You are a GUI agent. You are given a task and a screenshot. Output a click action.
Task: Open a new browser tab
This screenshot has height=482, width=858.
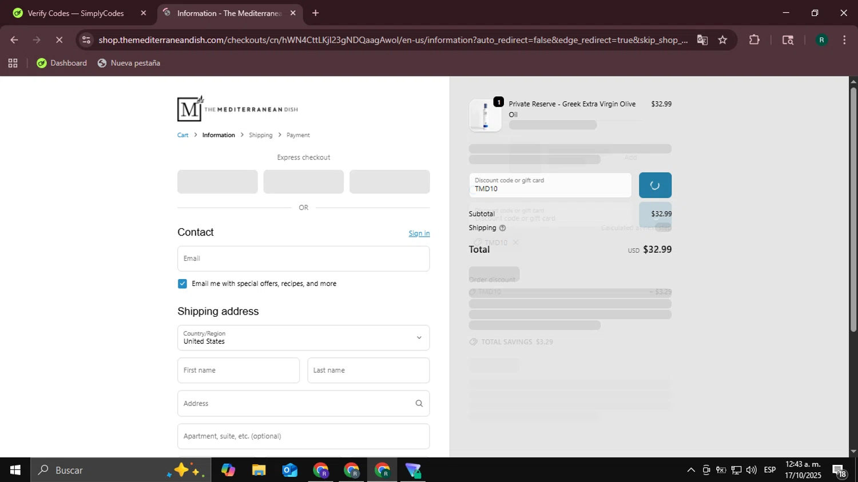315,13
